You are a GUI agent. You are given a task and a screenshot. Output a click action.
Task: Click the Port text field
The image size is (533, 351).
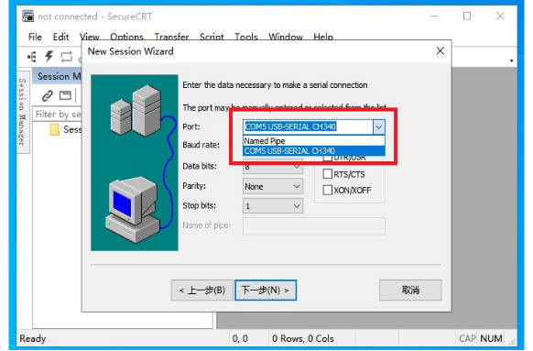(x=308, y=126)
